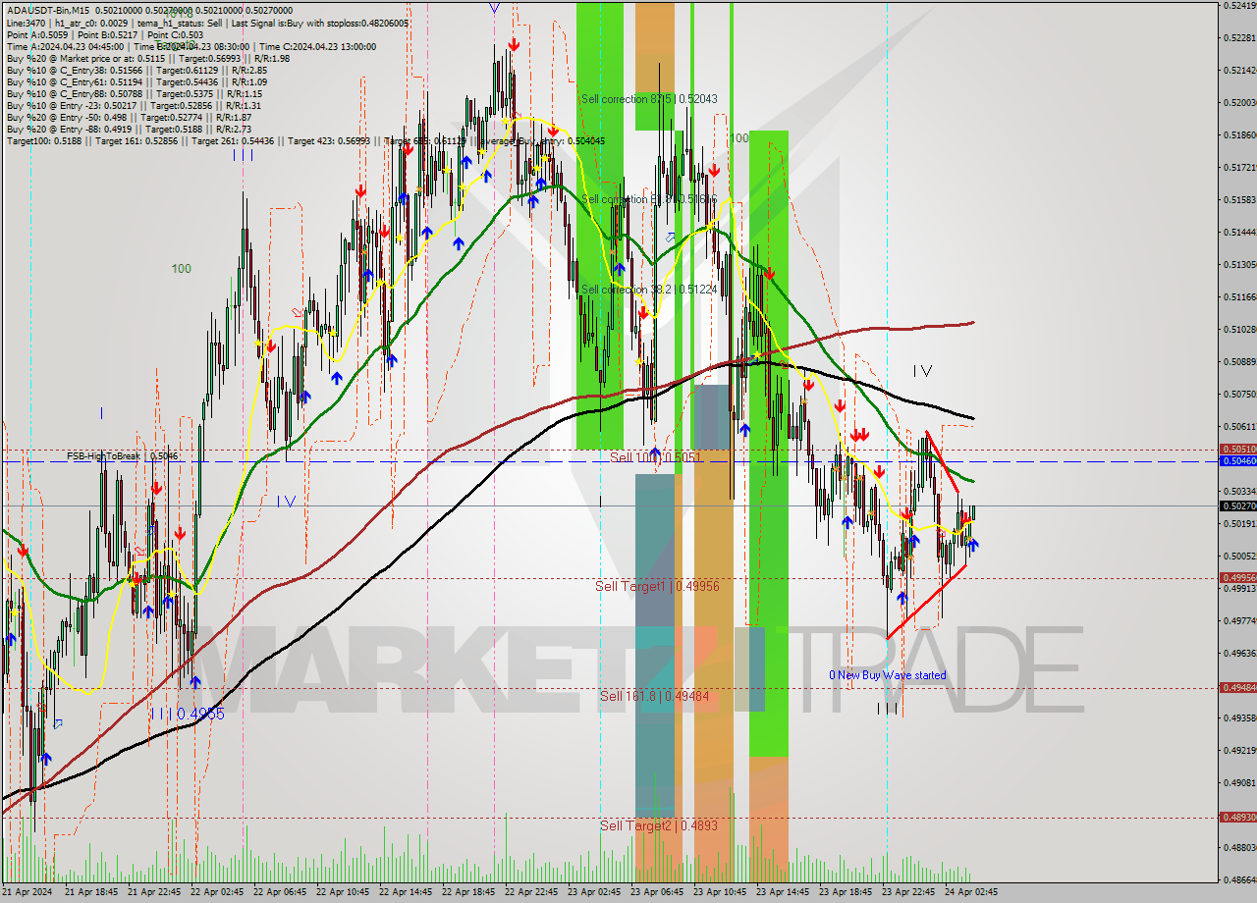The height and width of the screenshot is (903, 1257).
Task: Click the 'Sell 100 | 0.5051' label
Action: 655,457
